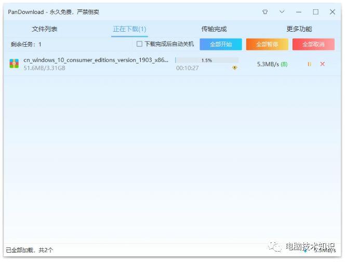Image resolution: width=346 pixels, height=262 pixels.
Task: Cancel the download with the red X
Action: [323, 64]
